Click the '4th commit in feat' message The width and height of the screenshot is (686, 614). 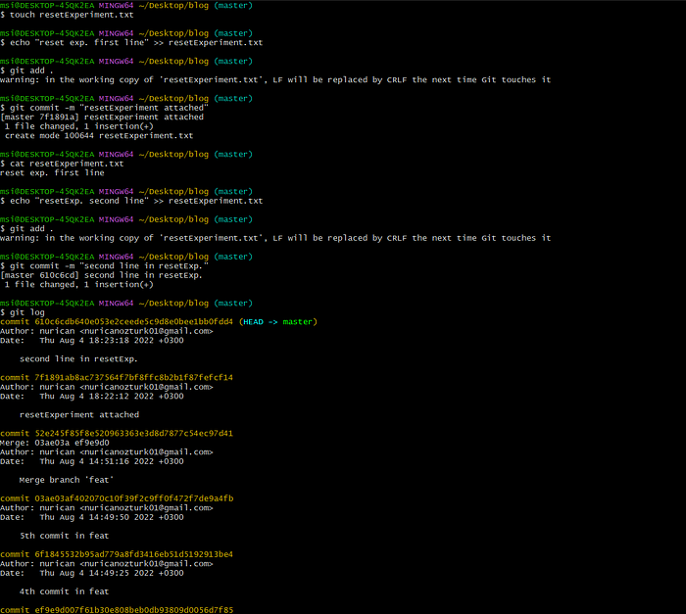pos(64,591)
